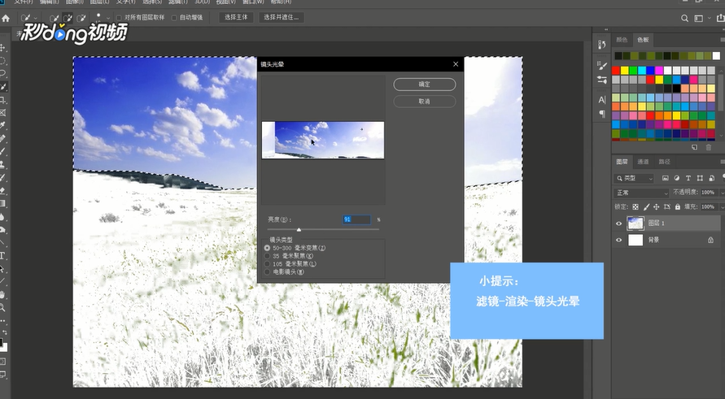Screen dimensions: 725x399
Task: Choose Subtract from selection brush icon
Action: coord(81,18)
